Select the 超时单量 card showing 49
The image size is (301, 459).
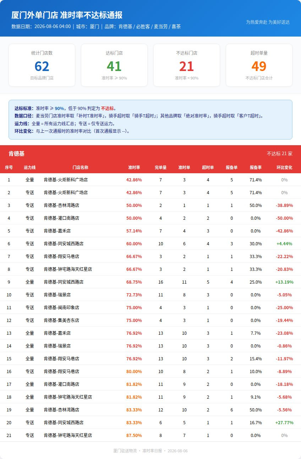point(259,65)
